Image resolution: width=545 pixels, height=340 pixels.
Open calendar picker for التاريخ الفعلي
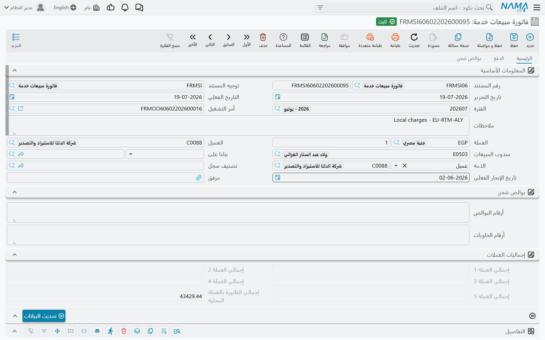[x=12, y=97]
